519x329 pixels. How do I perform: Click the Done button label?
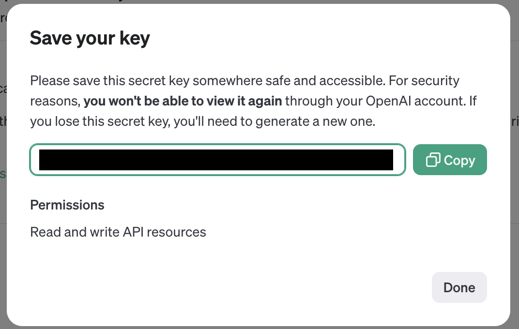458,287
